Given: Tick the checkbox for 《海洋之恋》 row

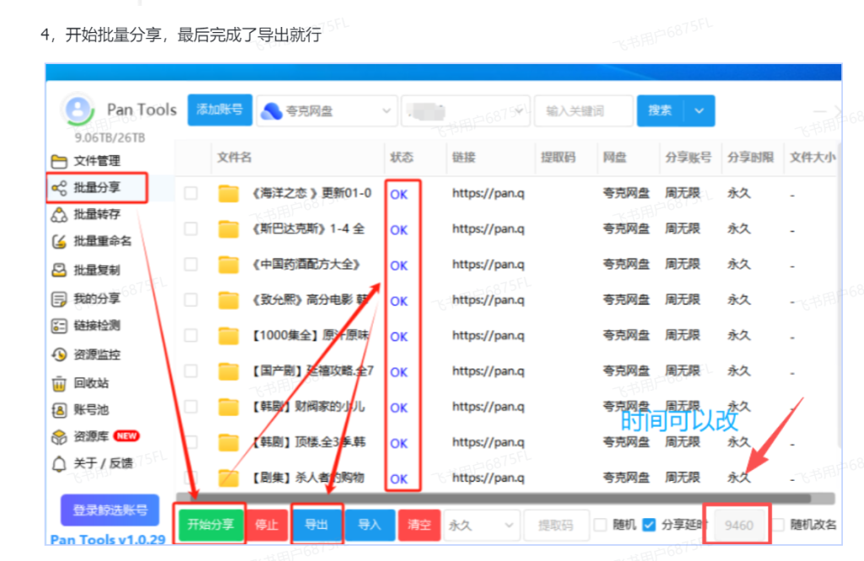Looking at the screenshot, I should [191, 193].
